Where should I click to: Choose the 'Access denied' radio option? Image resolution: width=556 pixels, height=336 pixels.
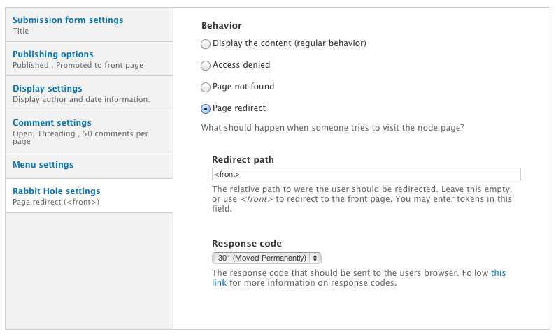(206, 66)
